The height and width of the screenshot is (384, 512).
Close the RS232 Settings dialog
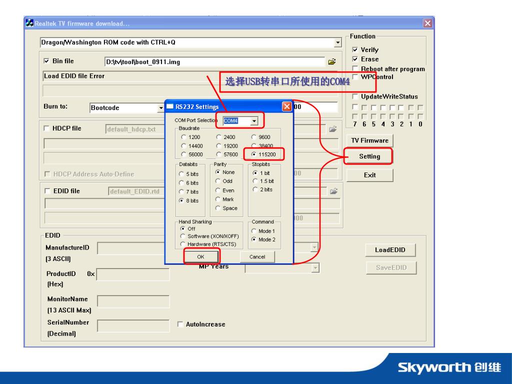[287, 106]
